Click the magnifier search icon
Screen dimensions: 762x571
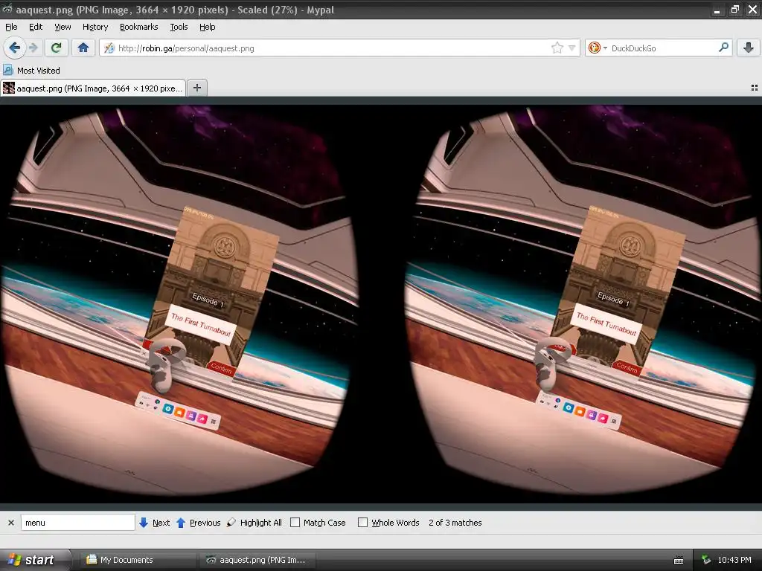pos(723,48)
